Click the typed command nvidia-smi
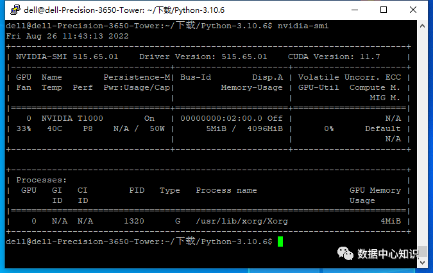The height and width of the screenshot is (273, 433). tap(303, 26)
